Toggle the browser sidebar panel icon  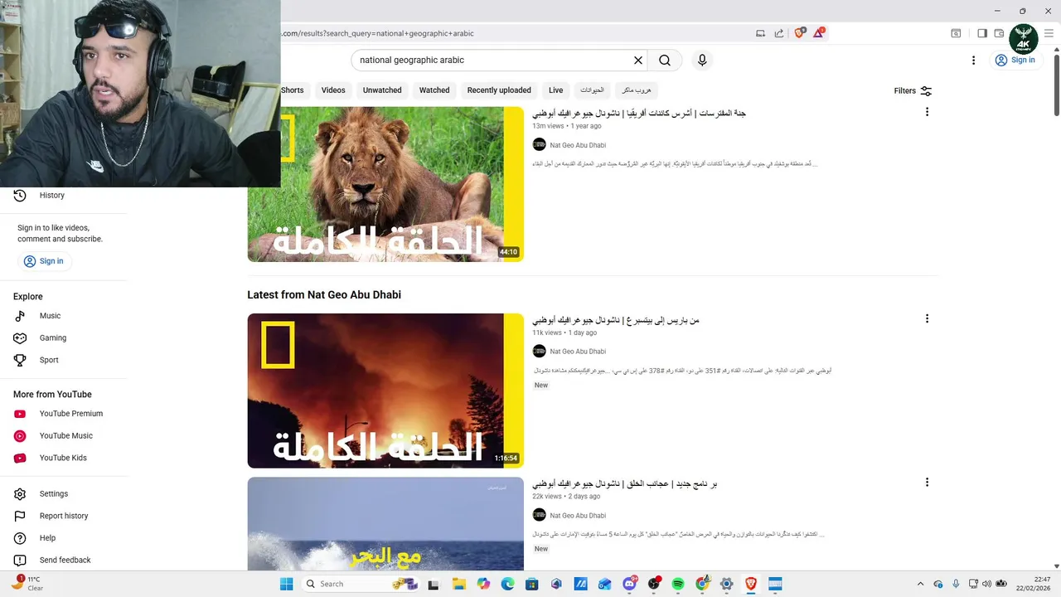coord(982,33)
